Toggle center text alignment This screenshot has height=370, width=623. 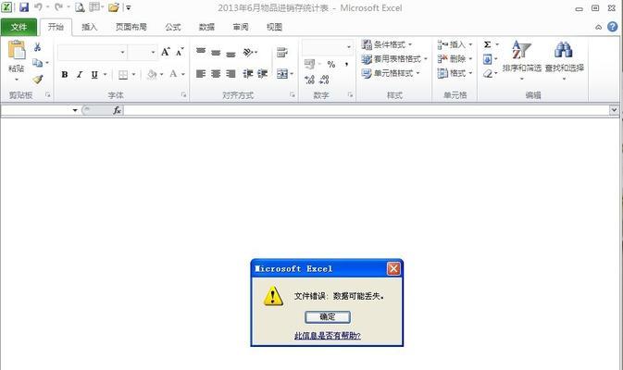(216, 74)
